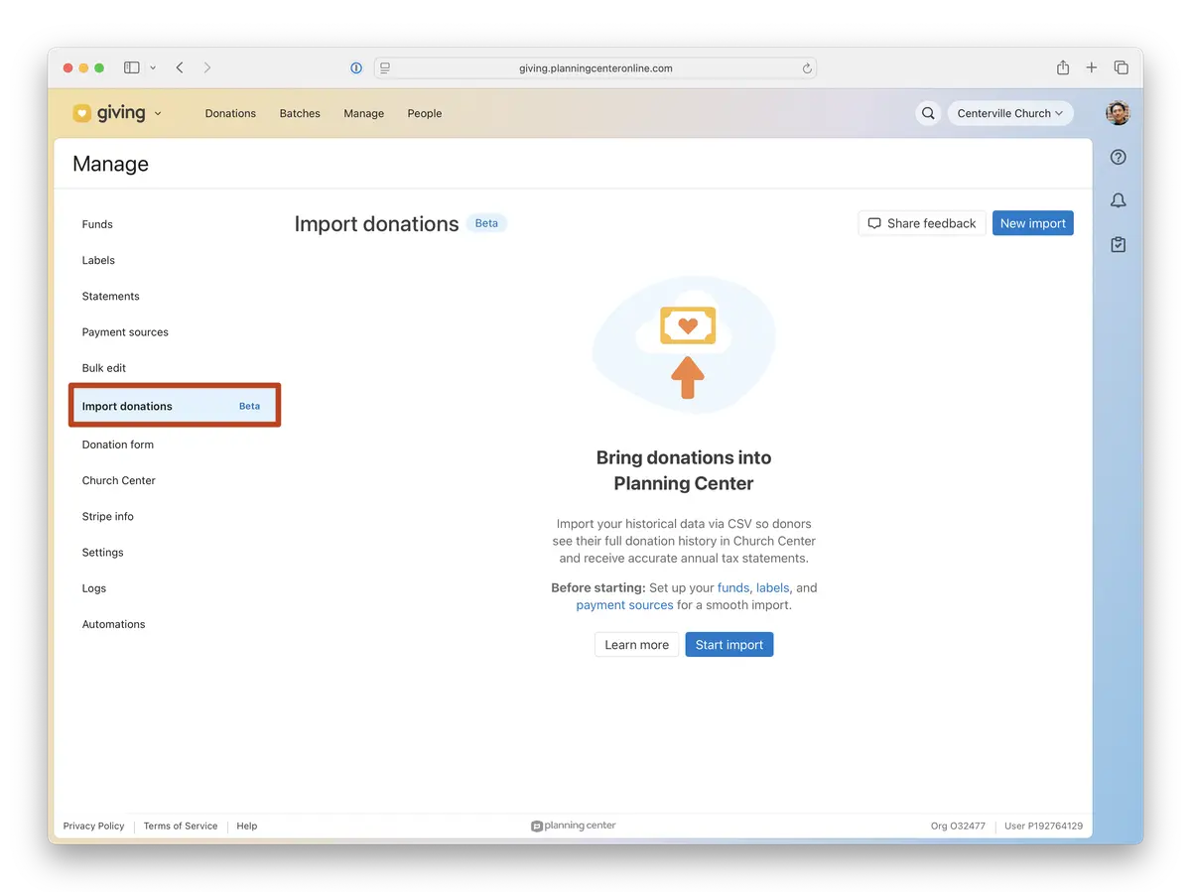Select Logs in the sidebar

coord(94,588)
